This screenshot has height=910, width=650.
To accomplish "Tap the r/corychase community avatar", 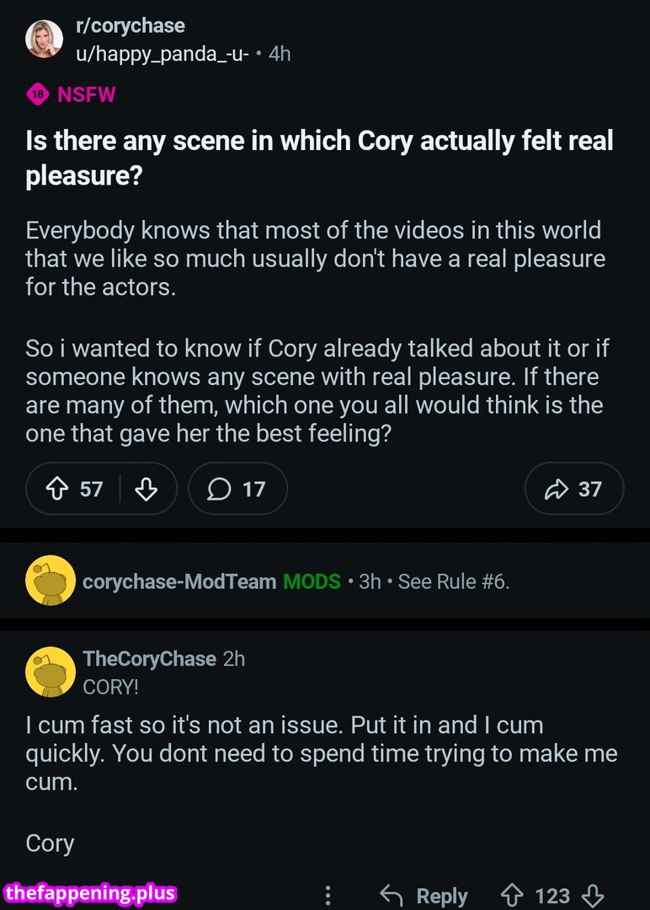I will [45, 39].
